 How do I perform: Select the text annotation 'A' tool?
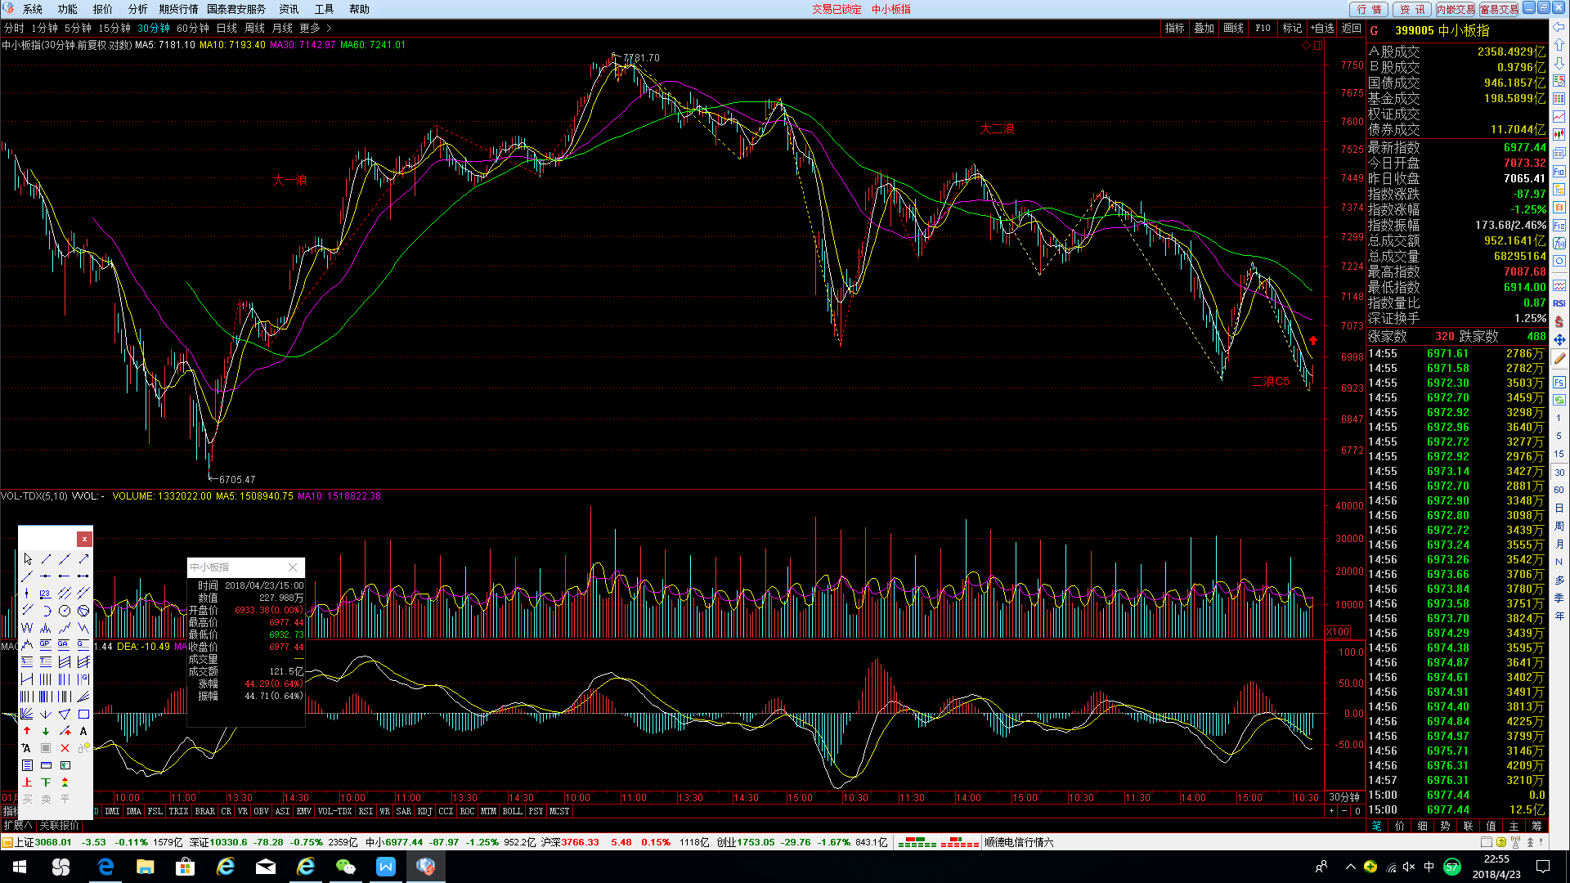[83, 731]
